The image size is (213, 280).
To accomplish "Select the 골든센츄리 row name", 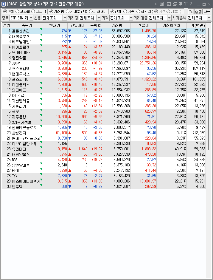I will coord(21,31).
